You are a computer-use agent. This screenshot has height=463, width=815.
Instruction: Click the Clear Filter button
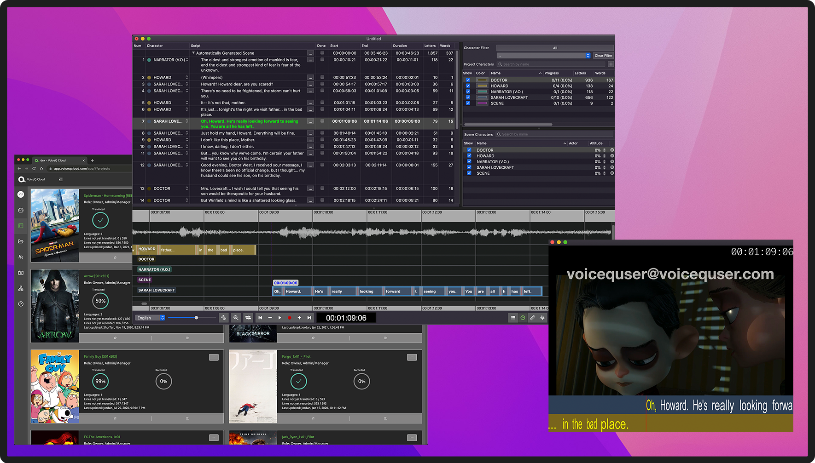pos(603,56)
